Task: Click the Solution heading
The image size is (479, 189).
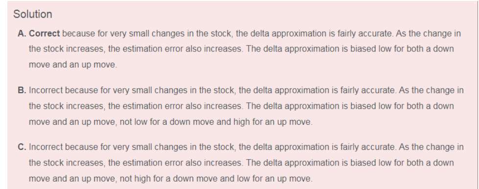Action: 33,14
